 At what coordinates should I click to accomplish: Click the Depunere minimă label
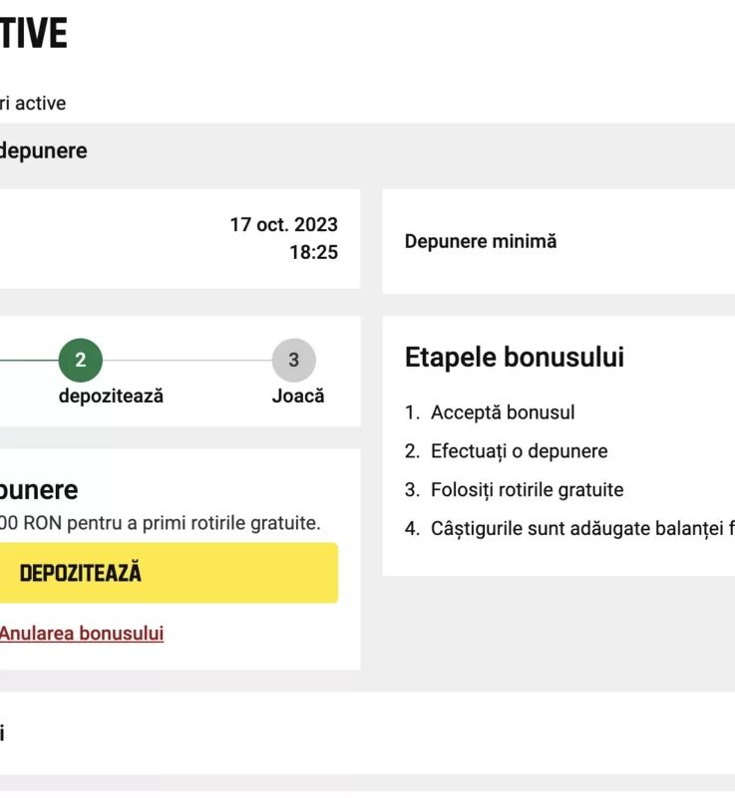pos(481,241)
